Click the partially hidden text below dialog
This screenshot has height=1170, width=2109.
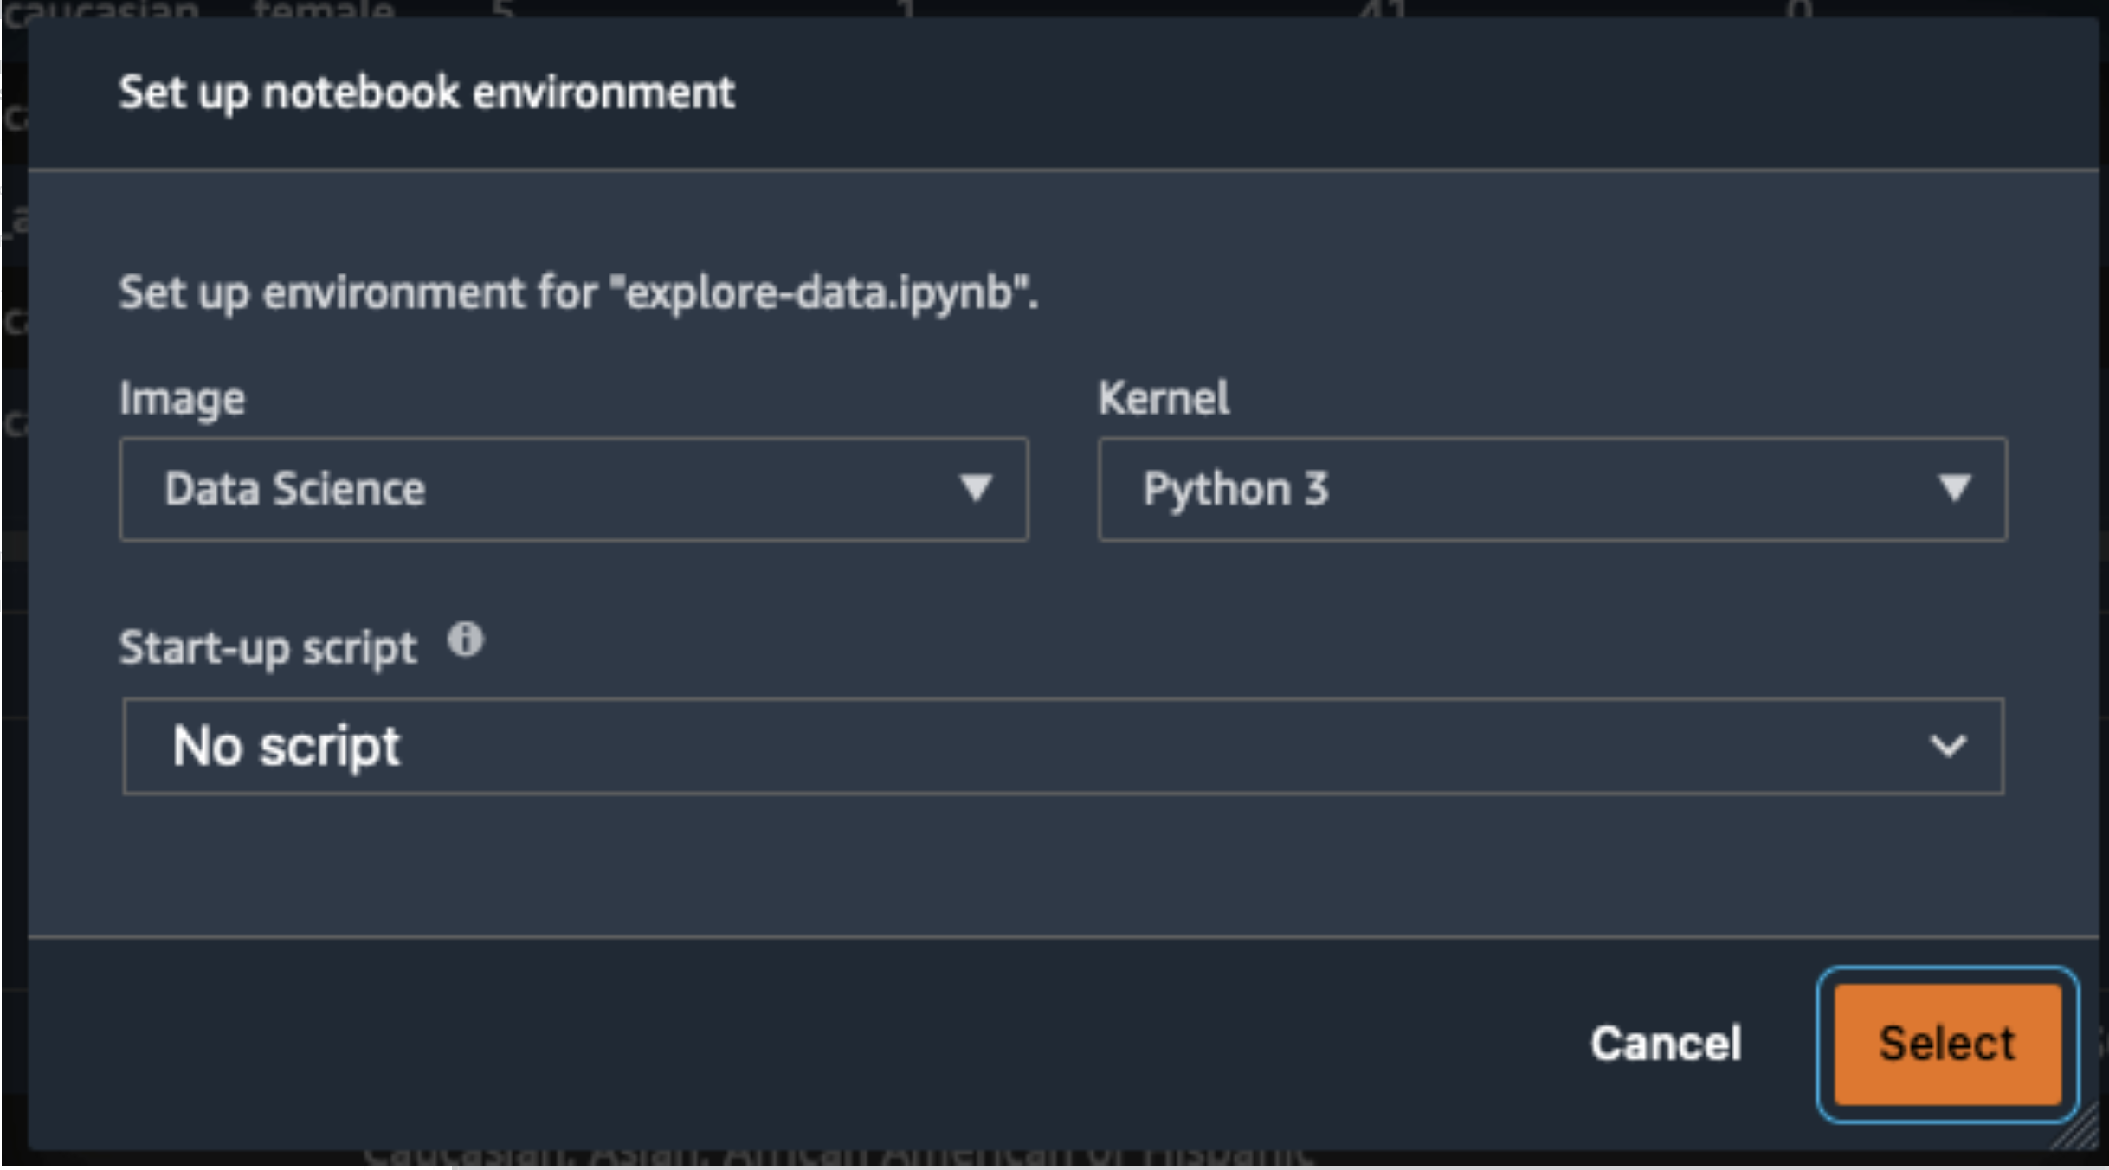tap(838, 1156)
